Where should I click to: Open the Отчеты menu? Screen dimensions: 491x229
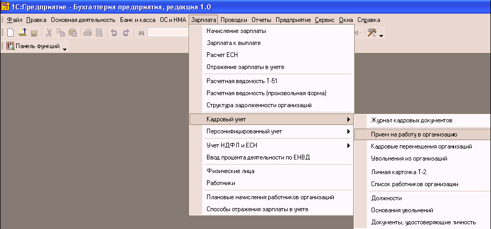pos(261,20)
